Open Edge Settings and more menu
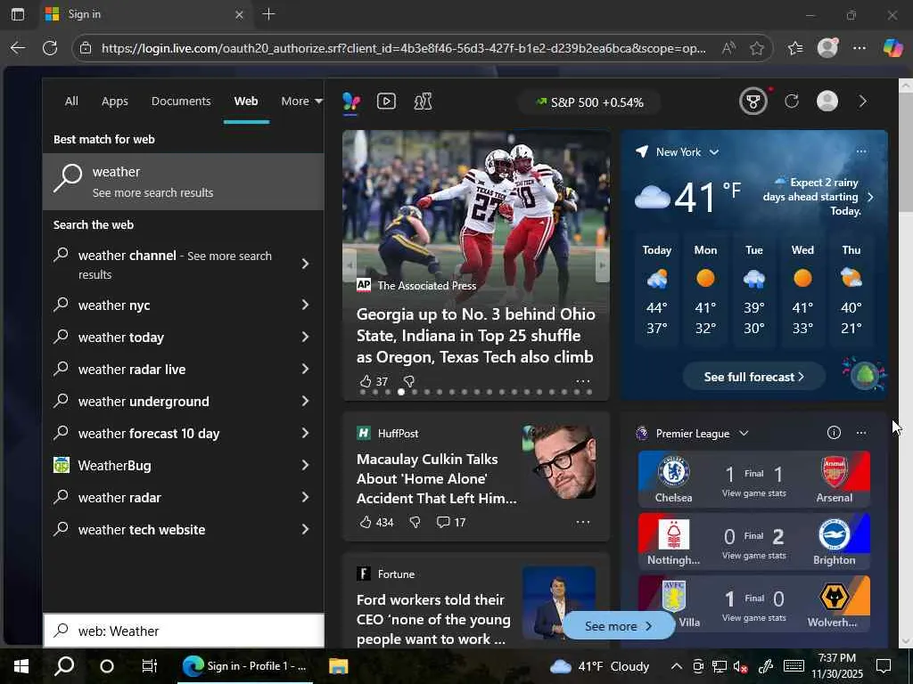 click(859, 48)
